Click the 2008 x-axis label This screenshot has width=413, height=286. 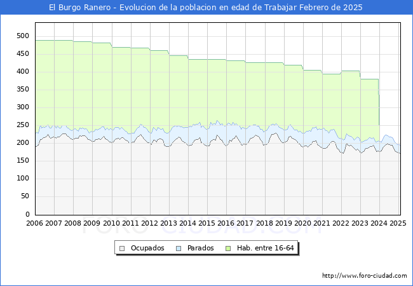[x=72, y=223]
